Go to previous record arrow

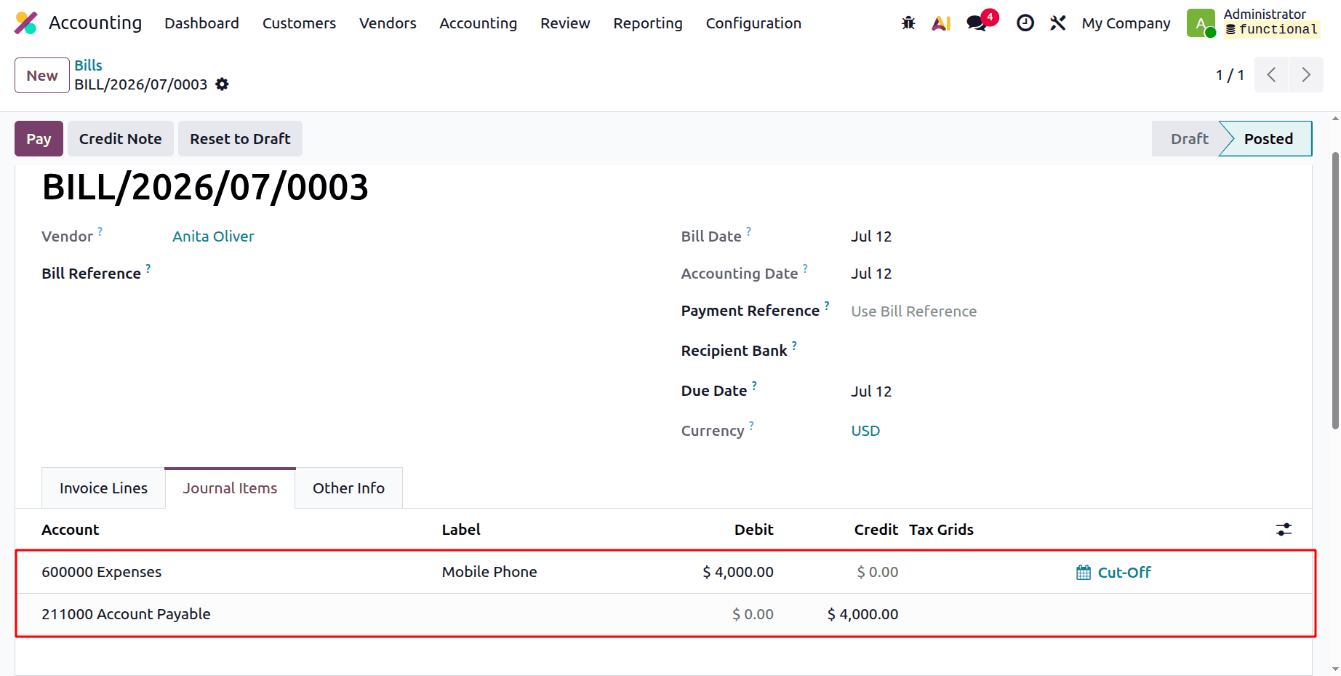coord(1272,75)
